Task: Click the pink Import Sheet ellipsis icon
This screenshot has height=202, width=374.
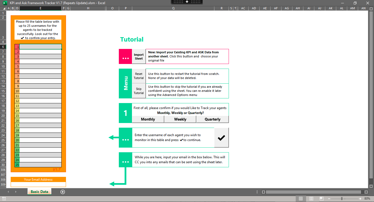Action: (x=125, y=57)
